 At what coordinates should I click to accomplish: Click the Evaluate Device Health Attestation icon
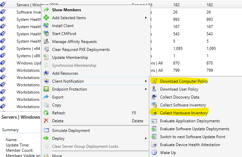[154, 145]
